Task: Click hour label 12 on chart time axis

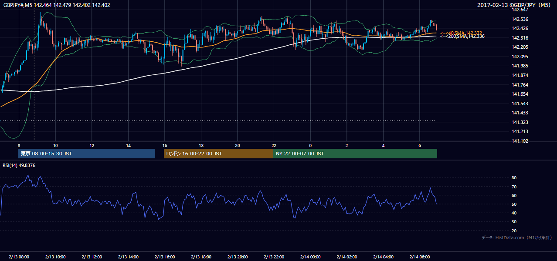Action: pos(92,145)
